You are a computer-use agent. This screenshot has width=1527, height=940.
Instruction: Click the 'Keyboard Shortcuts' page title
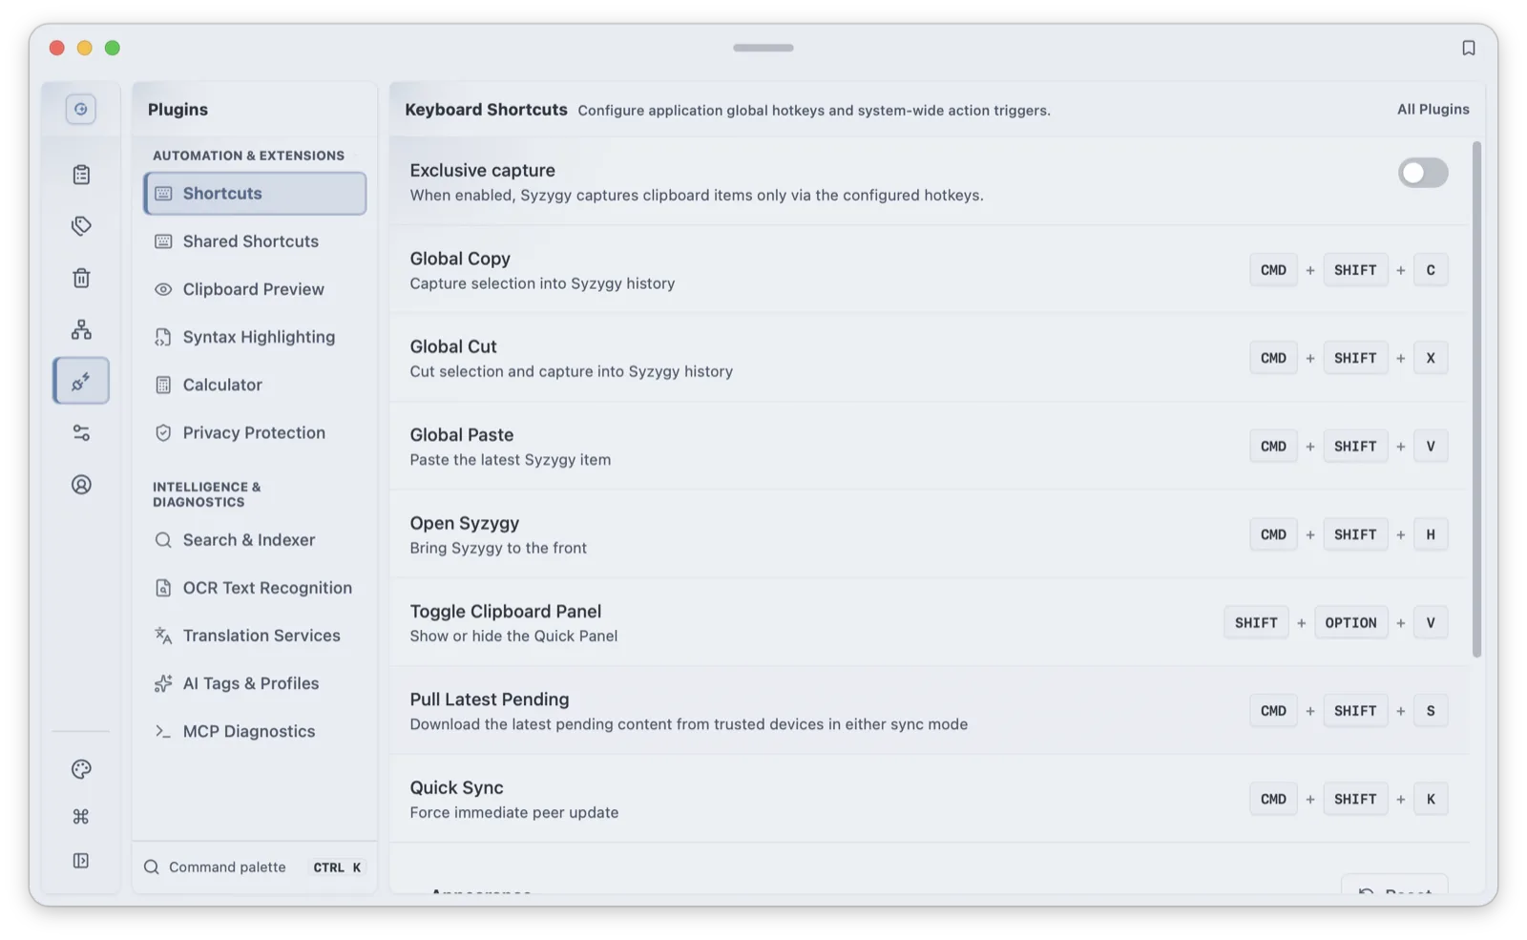click(x=486, y=110)
